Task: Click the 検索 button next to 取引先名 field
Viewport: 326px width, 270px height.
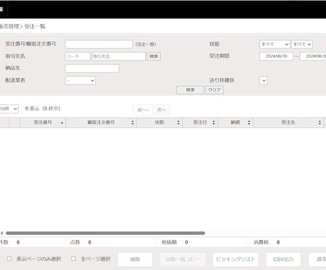Action: pyautogui.click(x=154, y=56)
